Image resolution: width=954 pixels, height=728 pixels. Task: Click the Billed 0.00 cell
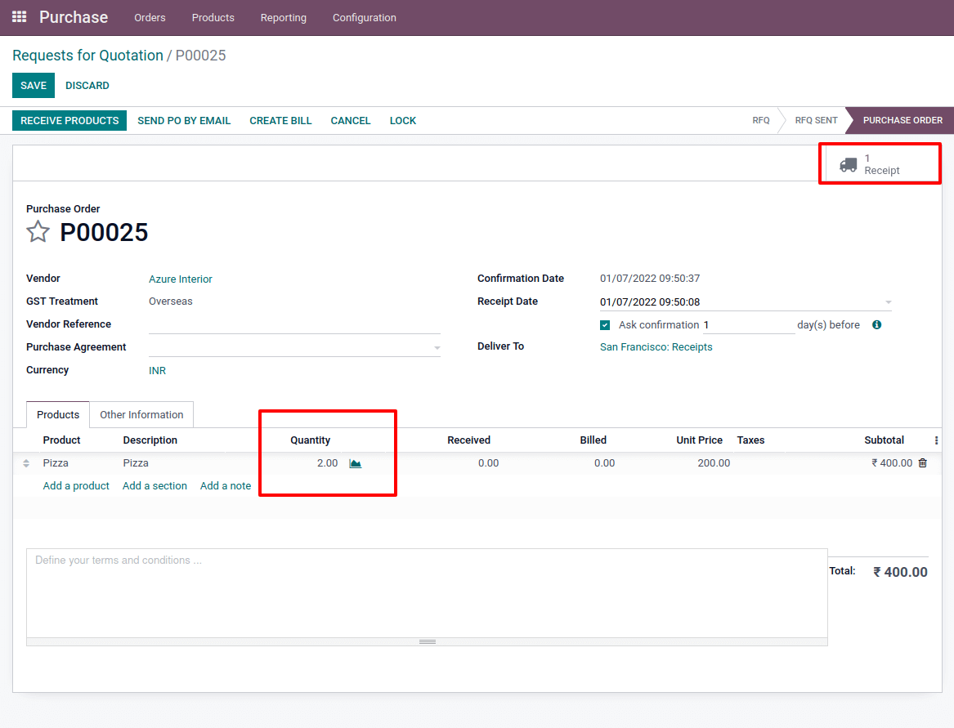(x=604, y=463)
